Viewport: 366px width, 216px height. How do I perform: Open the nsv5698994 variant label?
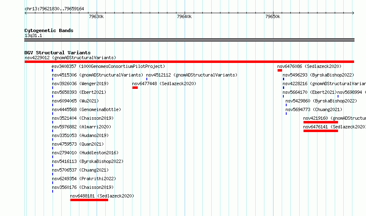[x=352, y=92]
